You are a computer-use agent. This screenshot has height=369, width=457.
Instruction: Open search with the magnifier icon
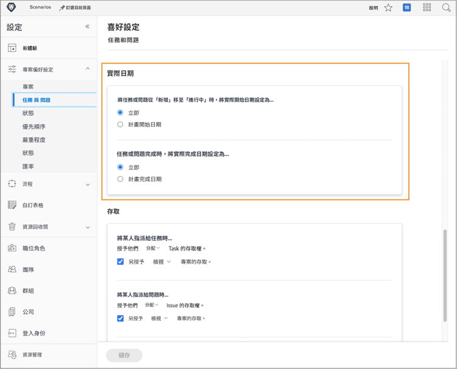[x=446, y=7]
